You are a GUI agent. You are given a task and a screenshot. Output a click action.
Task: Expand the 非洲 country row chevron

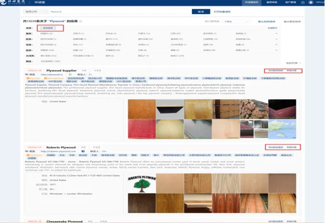[x=276, y=45]
